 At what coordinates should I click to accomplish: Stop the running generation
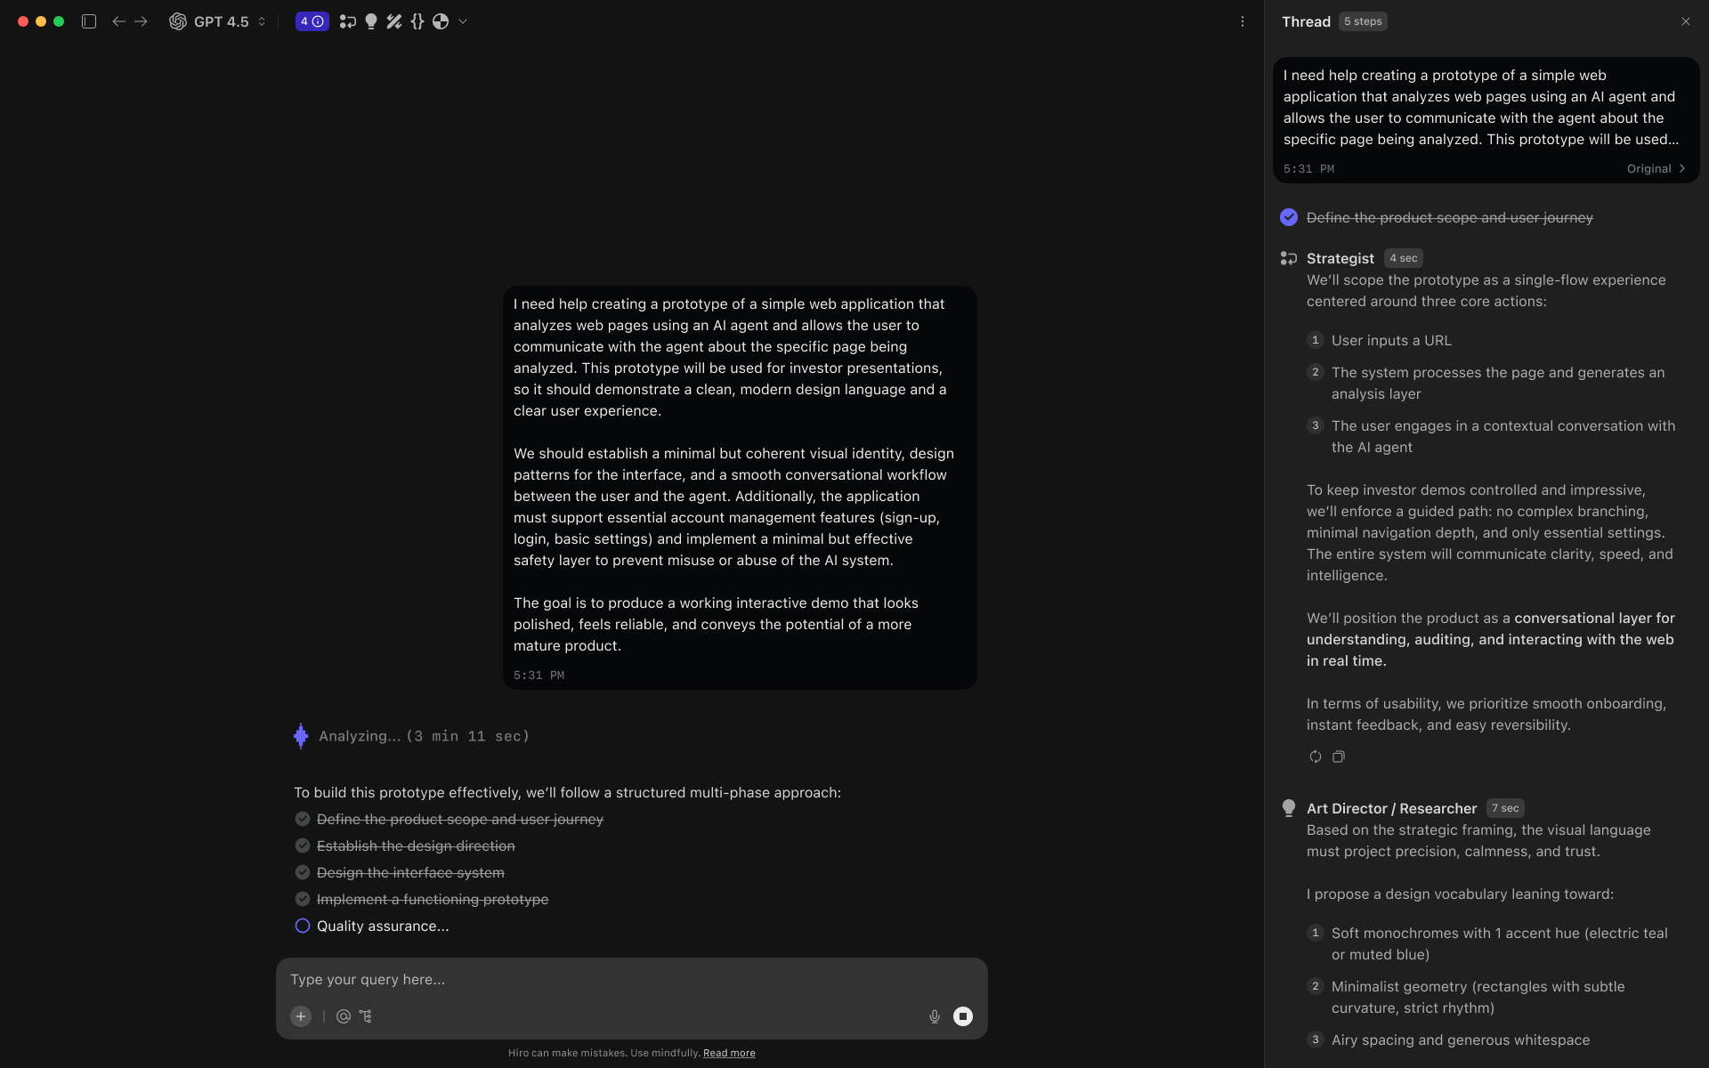click(x=963, y=1015)
